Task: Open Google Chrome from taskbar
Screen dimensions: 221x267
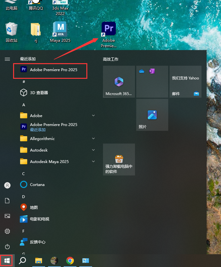Action: pyautogui.click(x=70, y=261)
